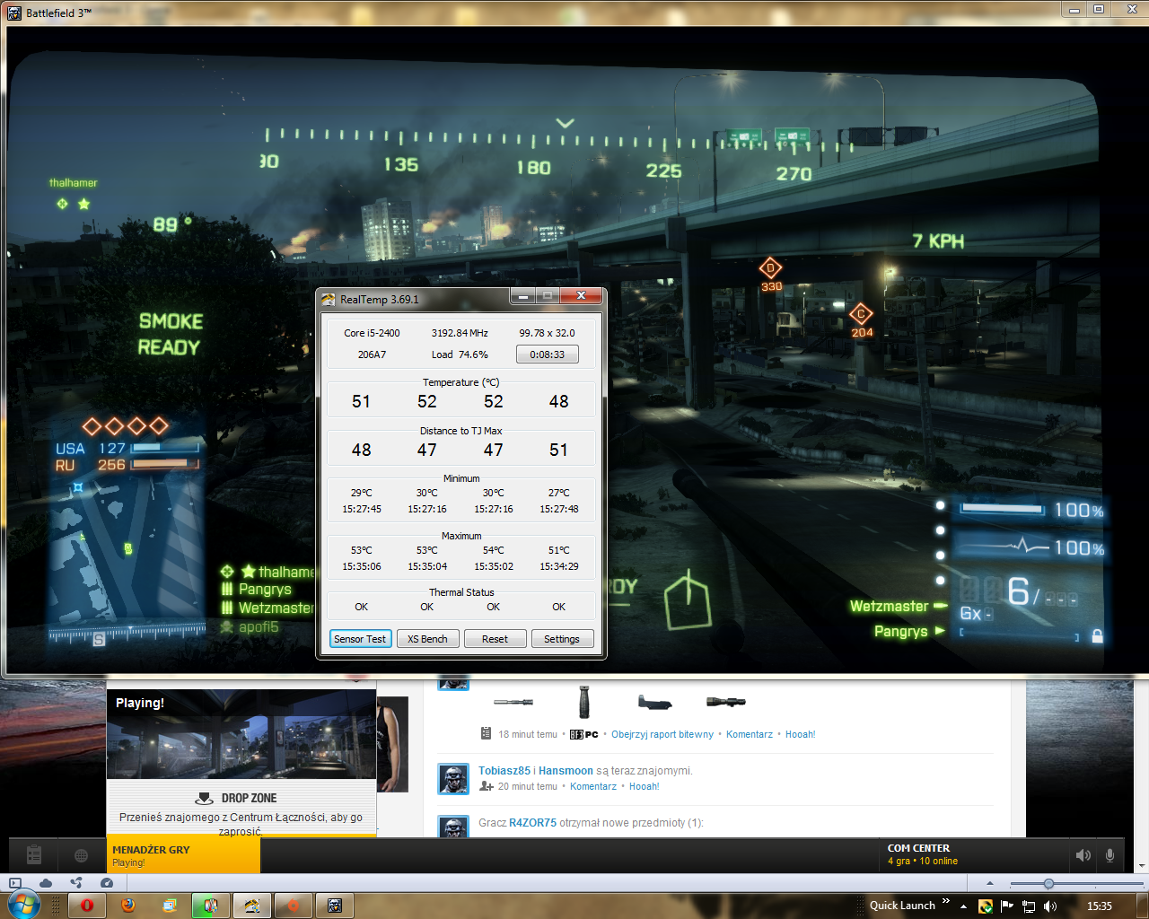Click Komentarz on the 20 minut temu post

(x=593, y=786)
